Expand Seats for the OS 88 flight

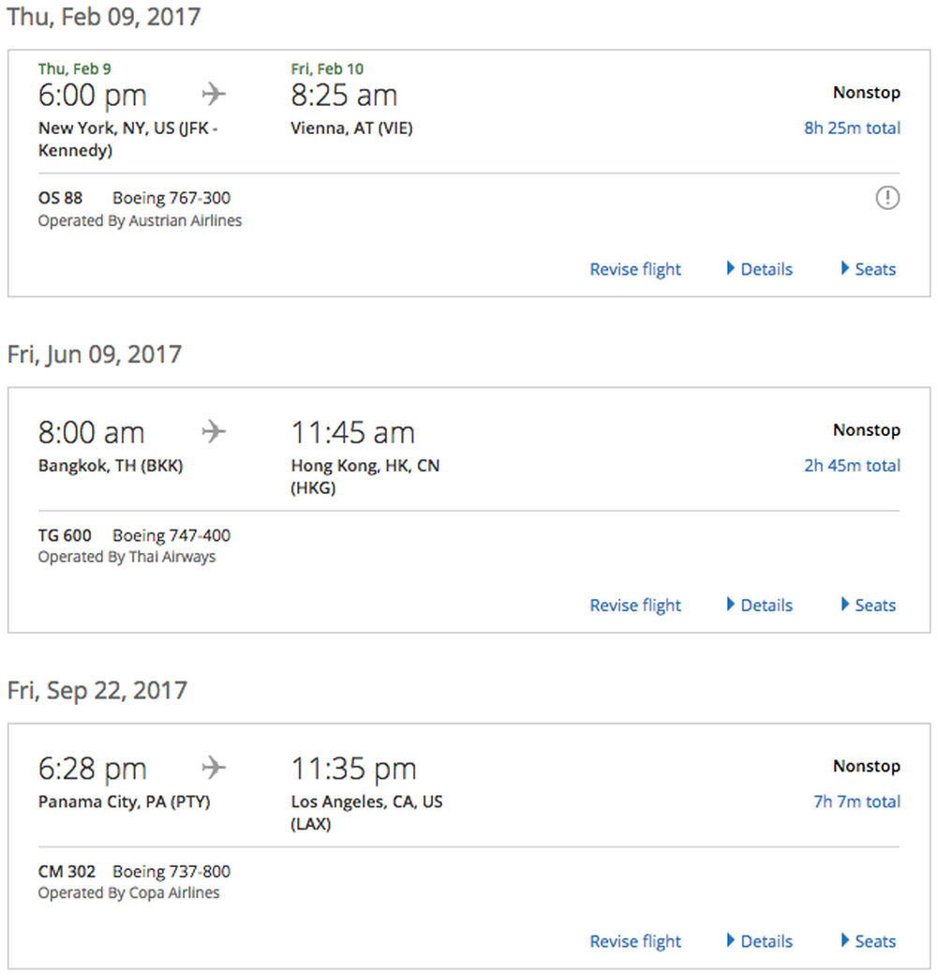[x=868, y=269]
